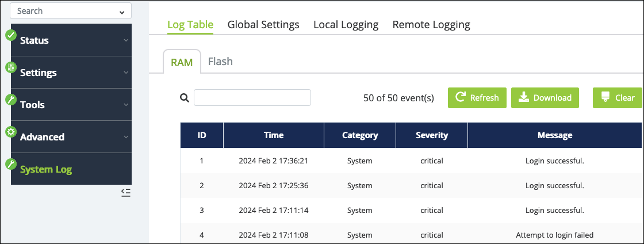Click the Advanced gear icon
The height and width of the screenshot is (244, 644).
pos(11,132)
